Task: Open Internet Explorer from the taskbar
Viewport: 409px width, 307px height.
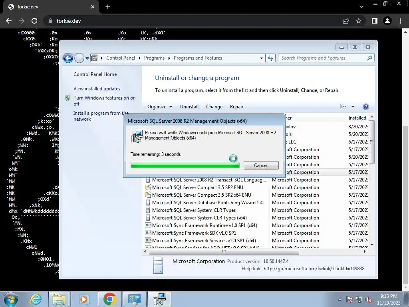Action: tap(35, 299)
